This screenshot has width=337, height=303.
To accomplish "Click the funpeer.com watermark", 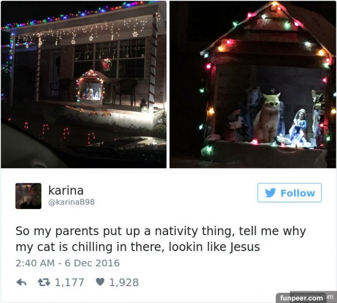I will [x=301, y=298].
